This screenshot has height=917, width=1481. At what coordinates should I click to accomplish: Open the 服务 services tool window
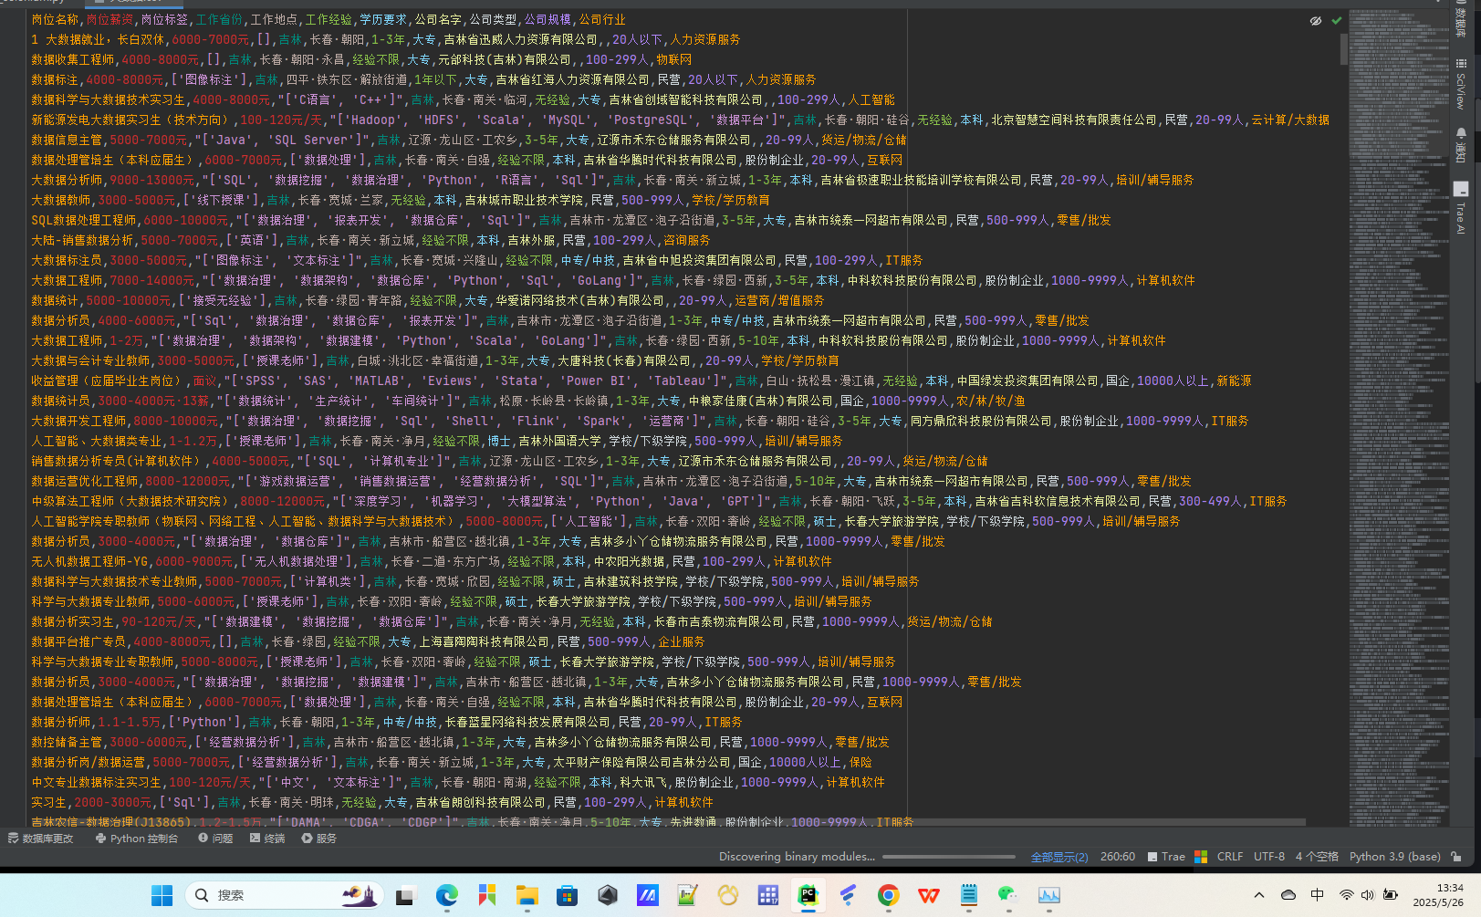point(319,839)
